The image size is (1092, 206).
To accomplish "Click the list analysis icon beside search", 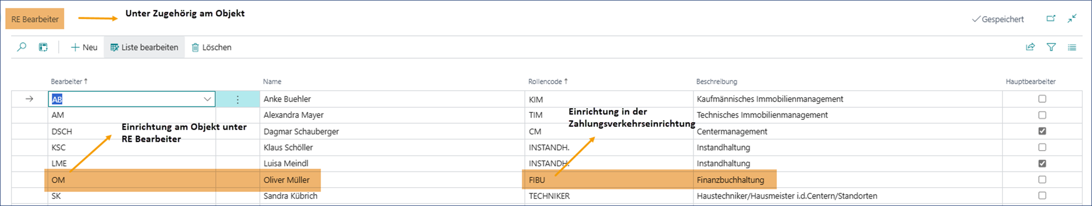I will coord(43,47).
